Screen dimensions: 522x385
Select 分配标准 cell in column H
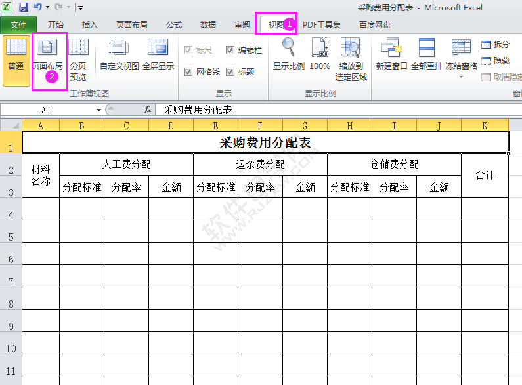(x=349, y=187)
